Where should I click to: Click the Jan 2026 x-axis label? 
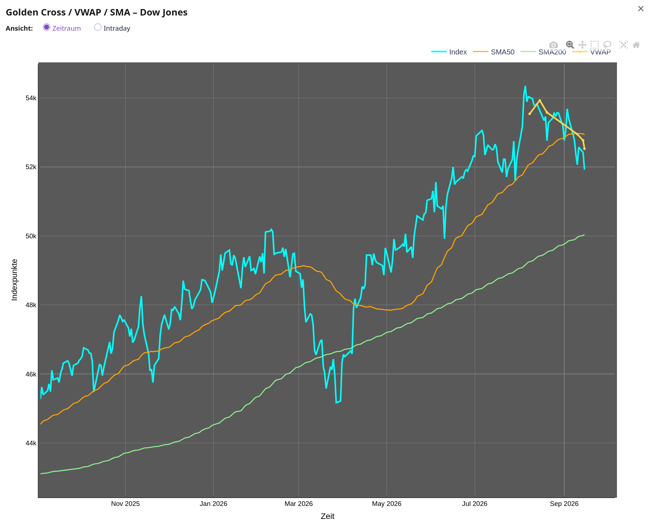pos(213,504)
